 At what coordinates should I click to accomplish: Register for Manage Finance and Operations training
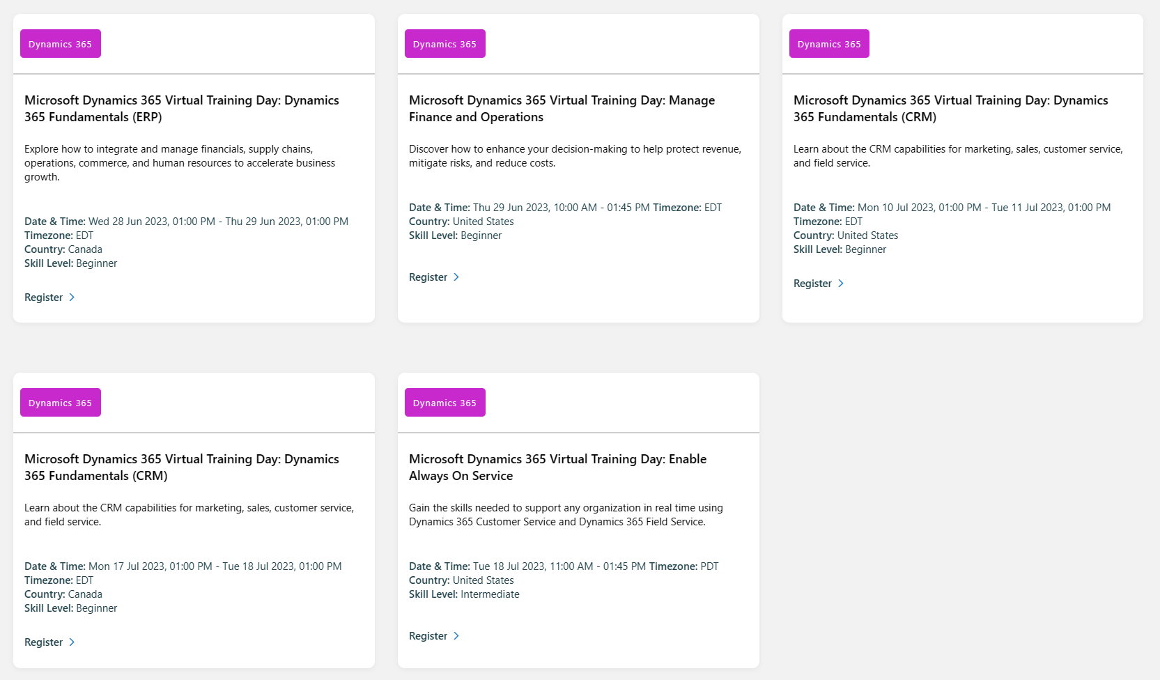pyautogui.click(x=427, y=277)
